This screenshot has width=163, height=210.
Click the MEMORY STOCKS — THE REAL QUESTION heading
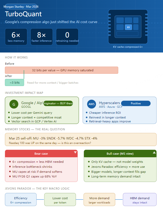coord(35,129)
